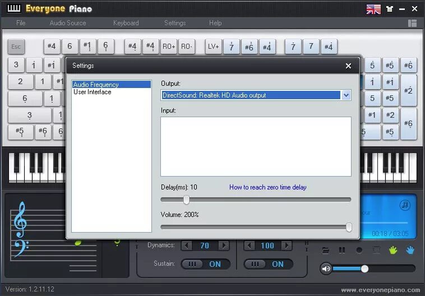Click the plain 2 key on left side
Viewport: 425px width, 296px height.
click(x=20, y=82)
